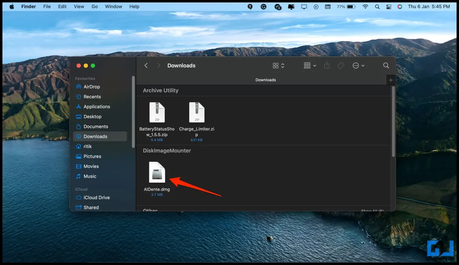
Task: Open AirDrop in the sidebar
Action: [100, 87]
